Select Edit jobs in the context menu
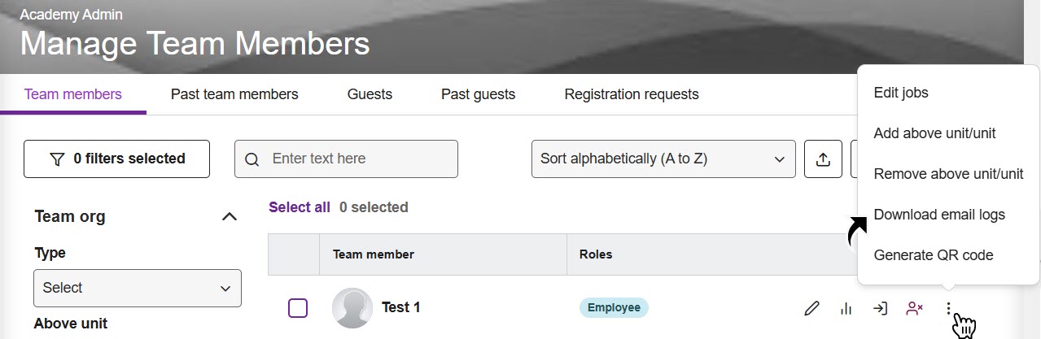The image size is (1041, 339). pyautogui.click(x=901, y=93)
